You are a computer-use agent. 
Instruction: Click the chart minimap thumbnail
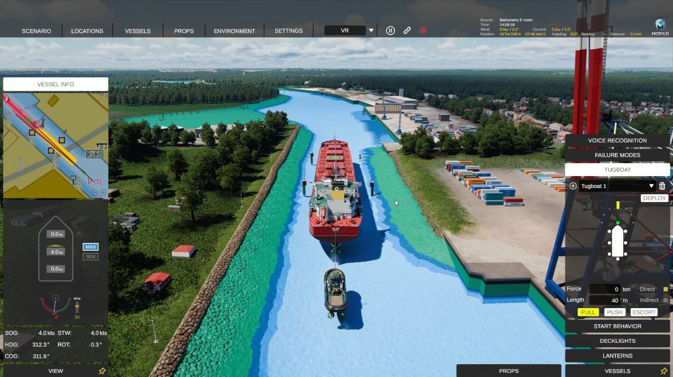(56, 146)
